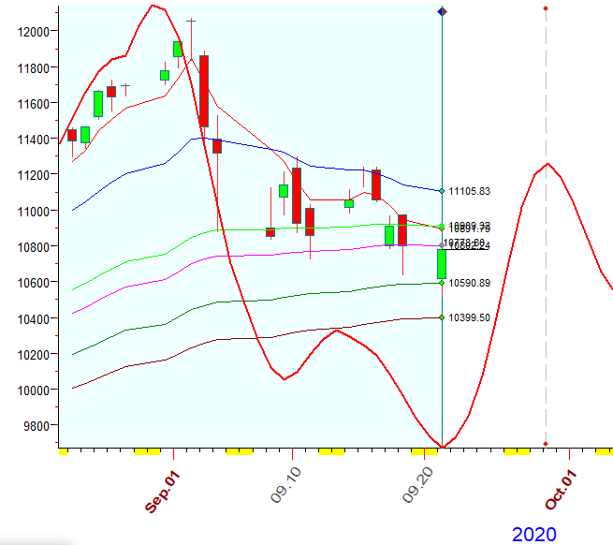Image resolution: width=613 pixels, height=545 pixels.
Task: Select the last green candlestick on the cursor line
Action: 442,264
